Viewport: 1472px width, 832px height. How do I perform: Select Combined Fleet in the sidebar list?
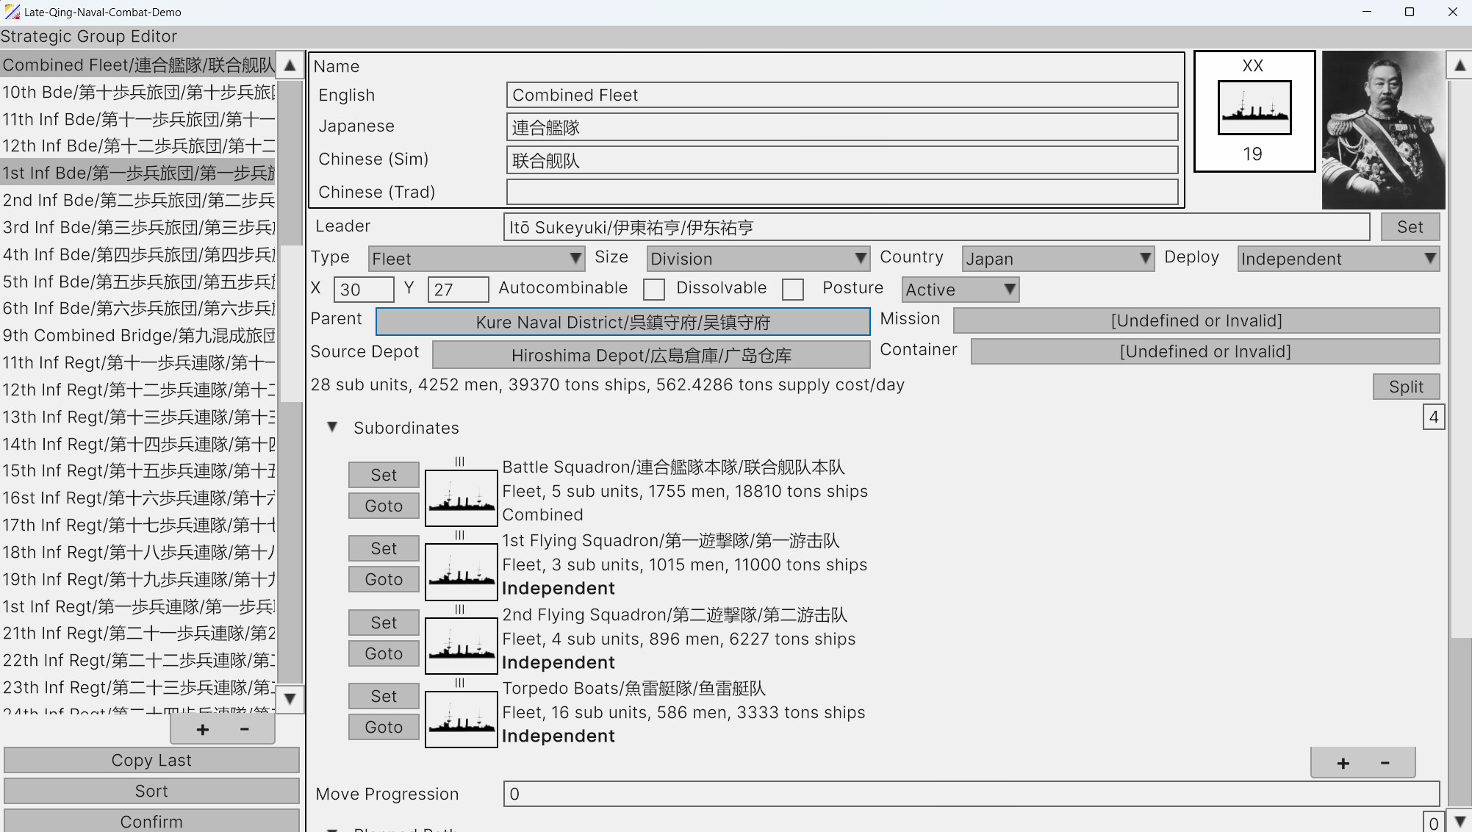[132, 65]
